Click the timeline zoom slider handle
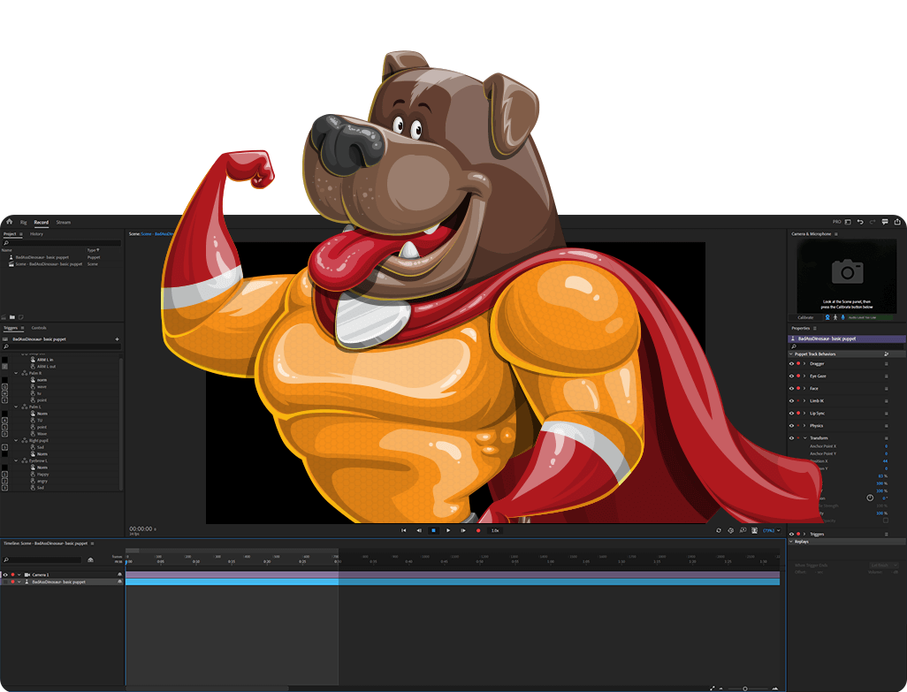The image size is (907, 692). point(744,688)
